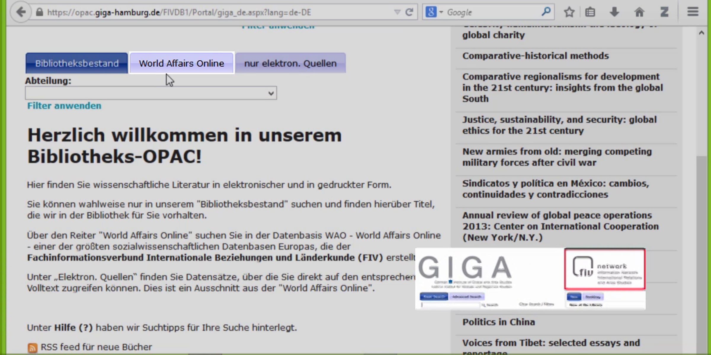This screenshot has height=355, width=711.
Task: Click the browser back arrow button
Action: tap(21, 12)
